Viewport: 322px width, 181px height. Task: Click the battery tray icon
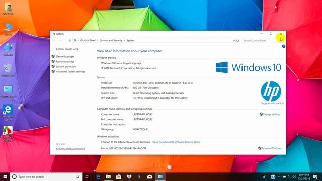[284, 176]
